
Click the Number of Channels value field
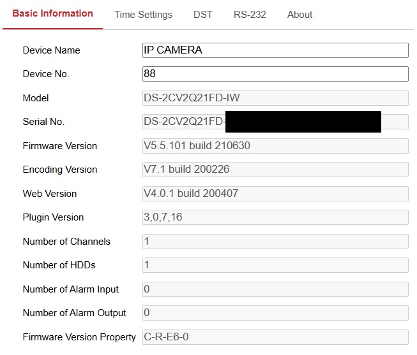coord(275,242)
